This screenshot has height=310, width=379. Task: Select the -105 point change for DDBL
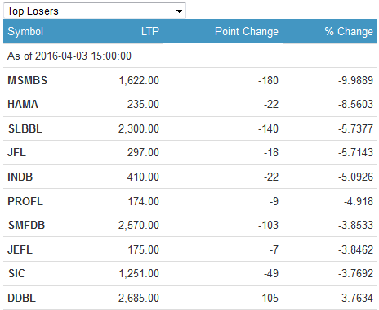[x=268, y=298]
